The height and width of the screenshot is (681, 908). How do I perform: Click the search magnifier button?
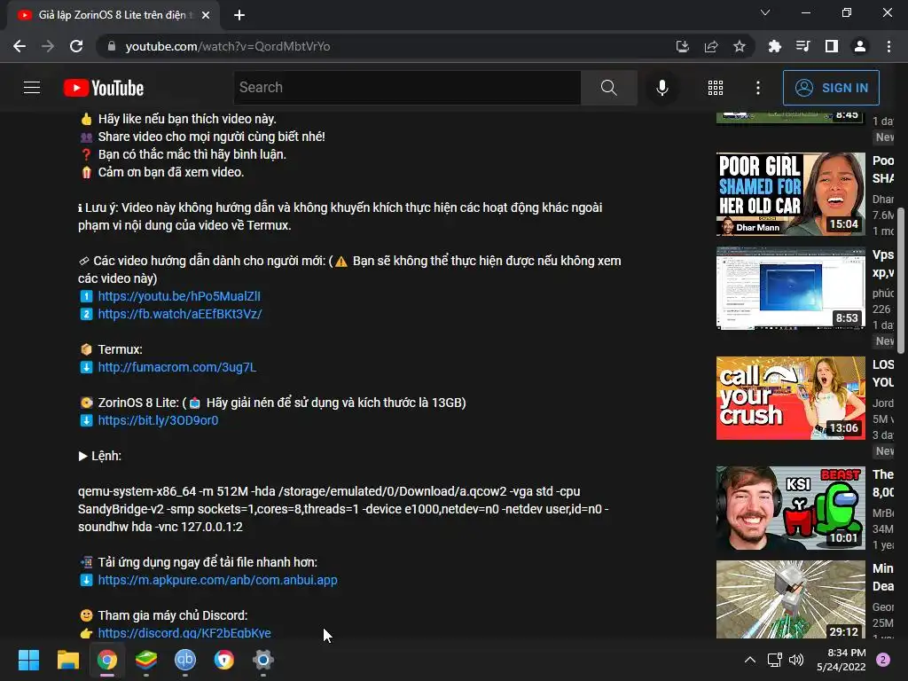click(608, 88)
